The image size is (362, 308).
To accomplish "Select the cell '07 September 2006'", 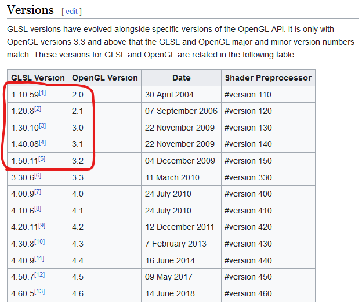I will tap(182, 111).
